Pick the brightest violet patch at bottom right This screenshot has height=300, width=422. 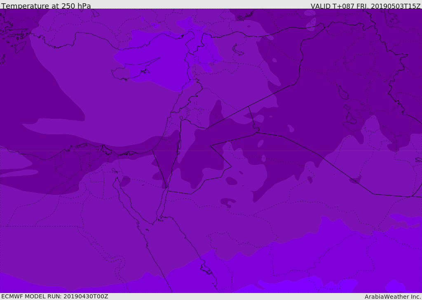[x=396, y=286]
